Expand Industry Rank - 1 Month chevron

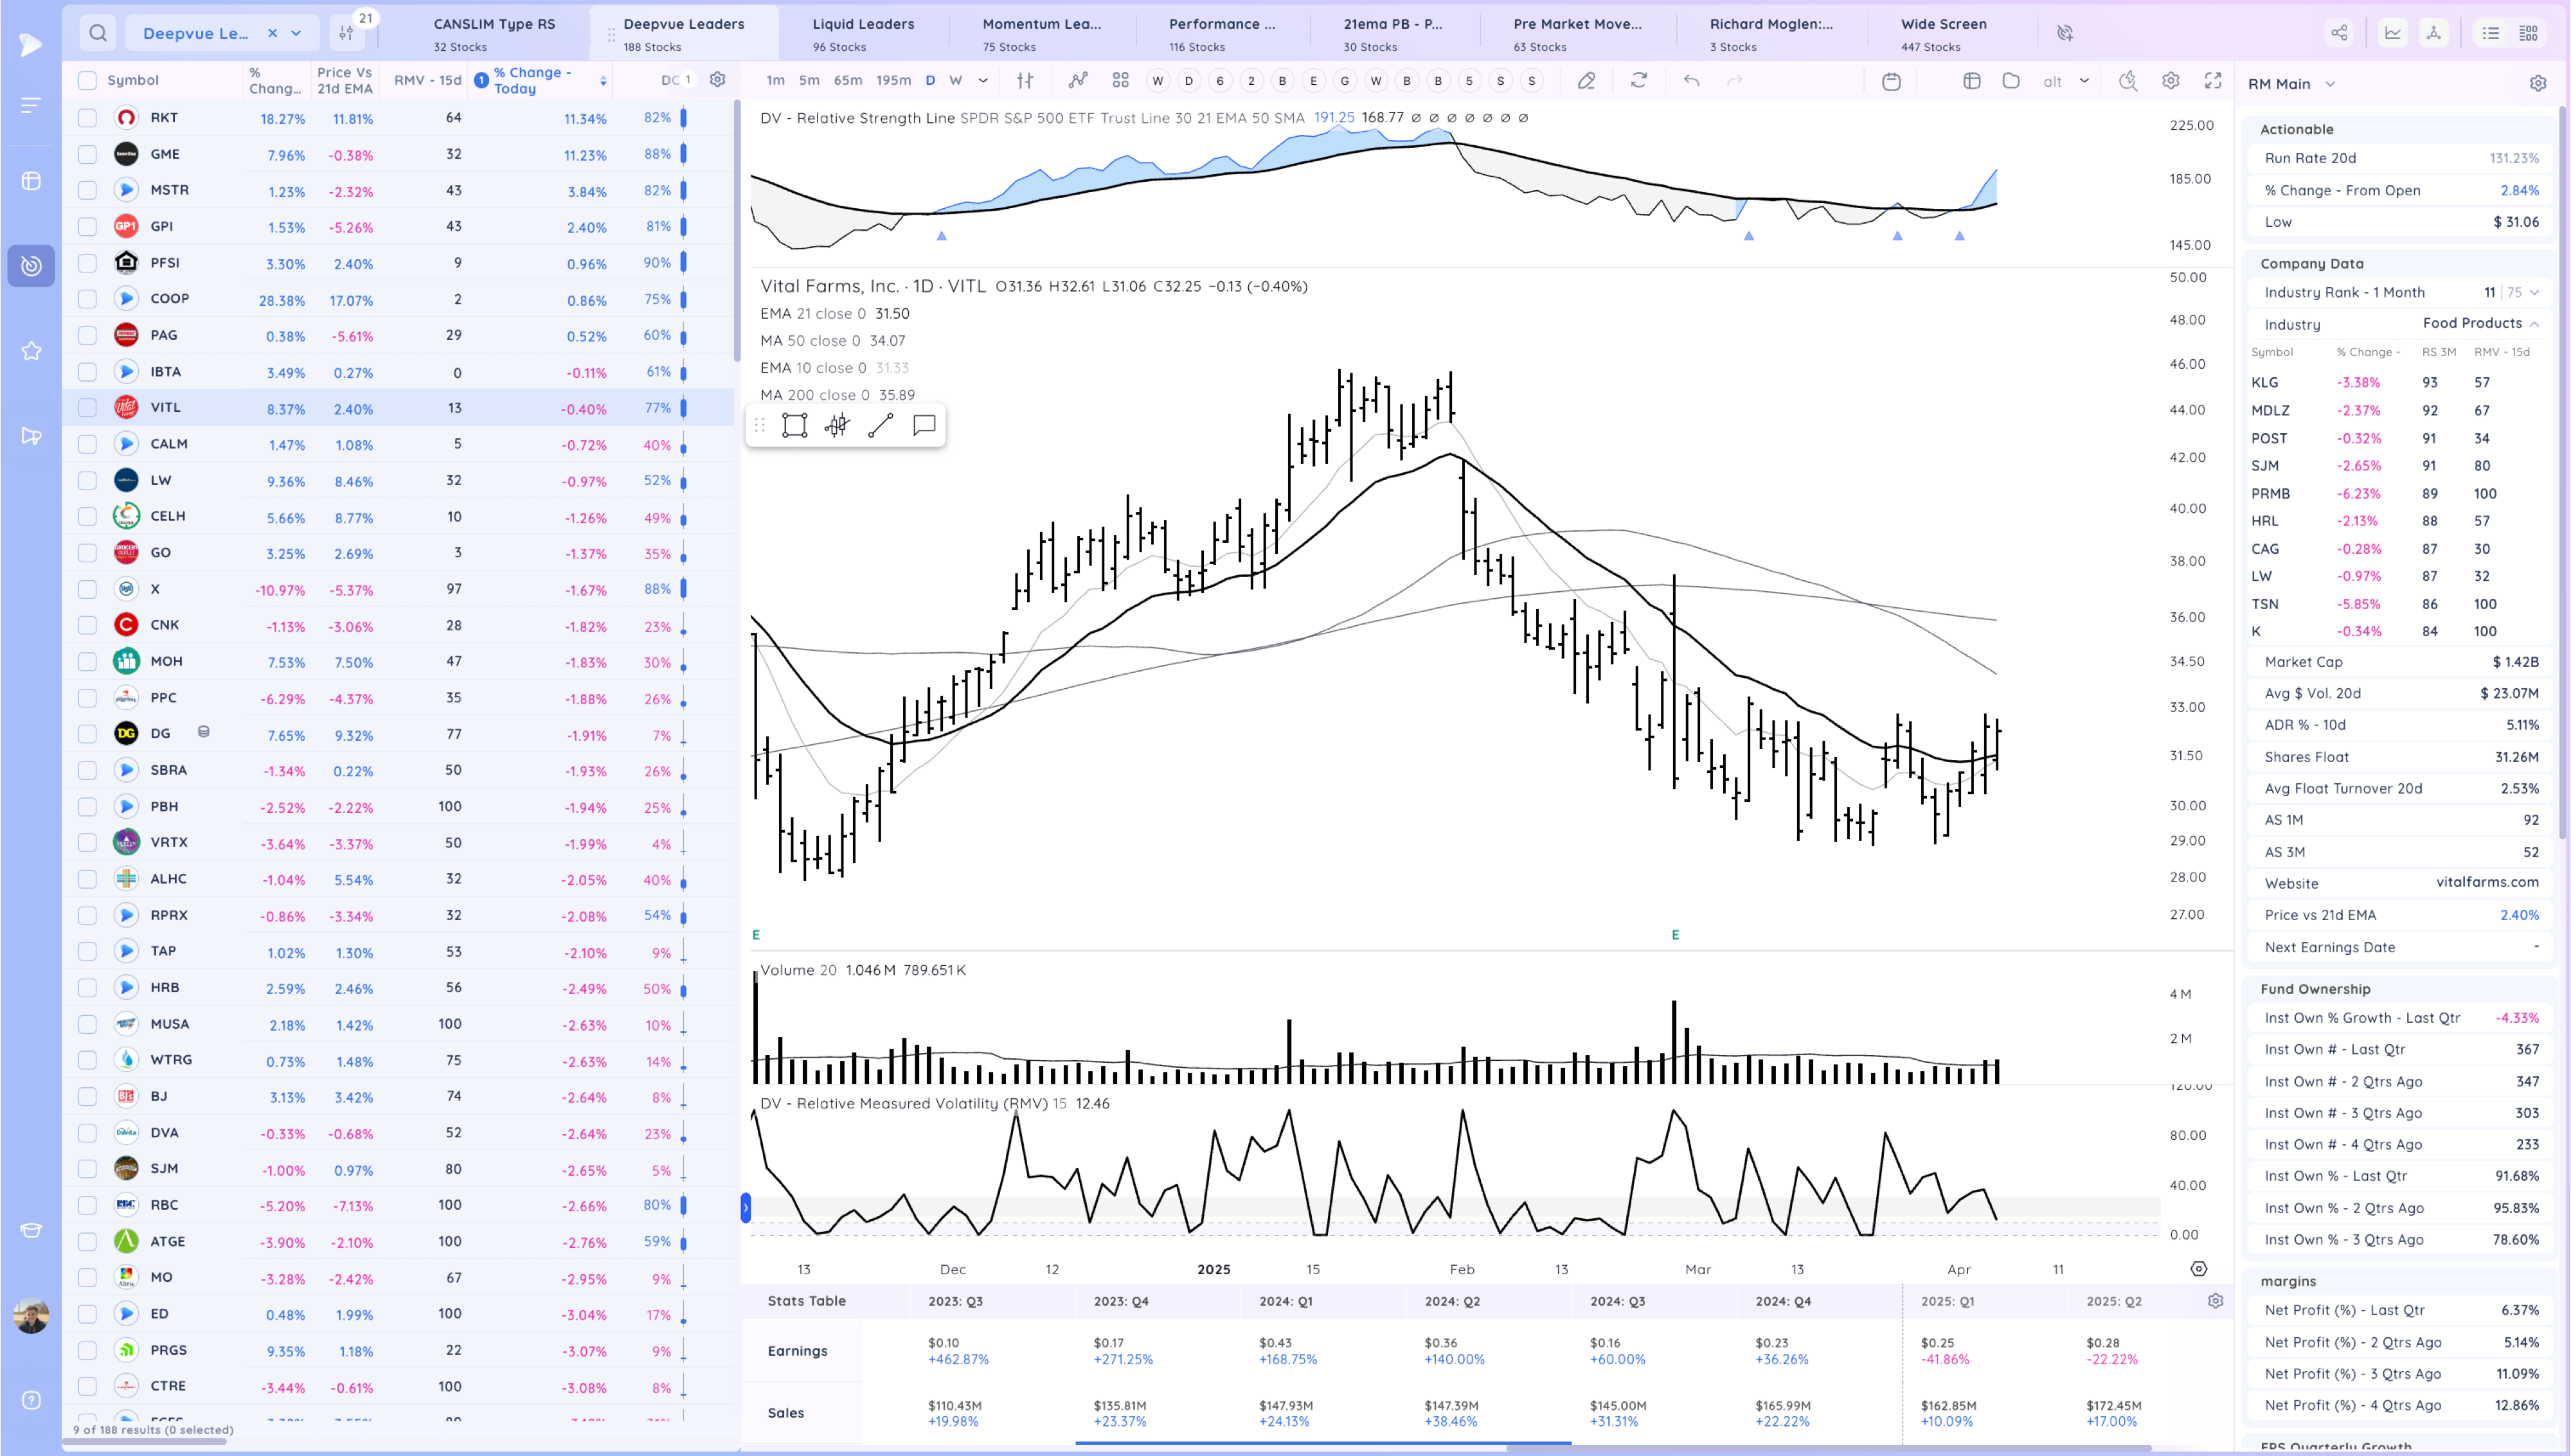pos(2533,293)
